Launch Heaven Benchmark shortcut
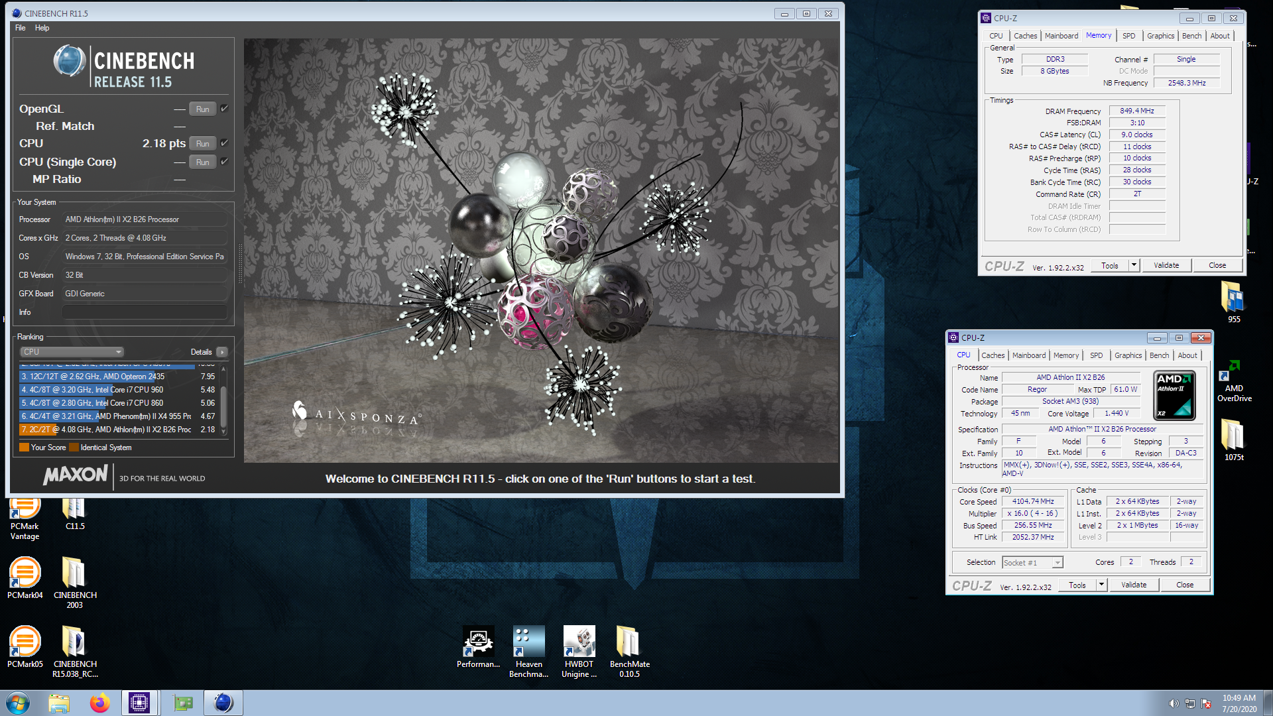This screenshot has width=1273, height=716. pos(528,652)
